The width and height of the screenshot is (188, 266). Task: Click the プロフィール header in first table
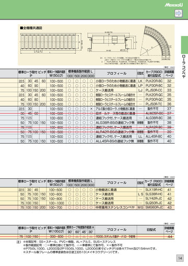[116, 74]
